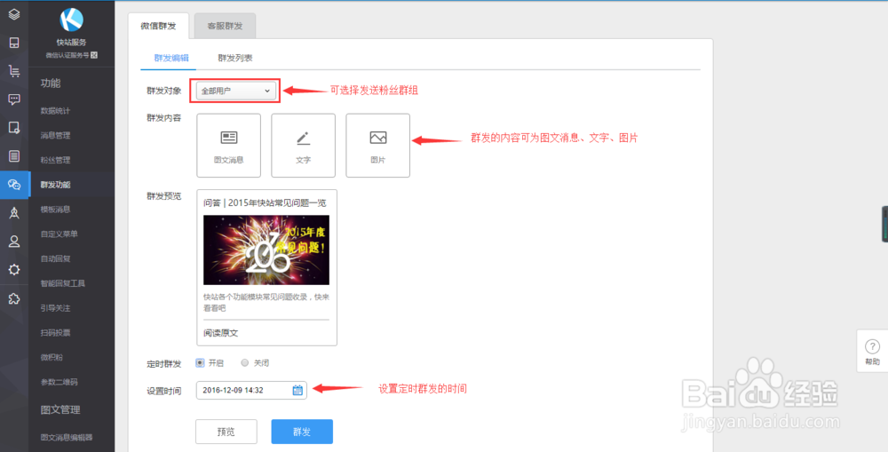Open 自定义菜单 in the sidebar
Screen dimensions: 888x452
(59, 234)
